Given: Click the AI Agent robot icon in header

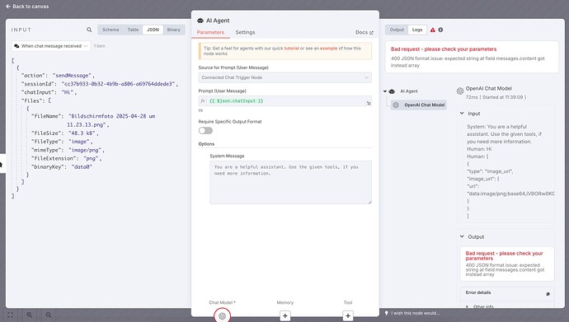Looking at the screenshot, I should coord(200,21).
